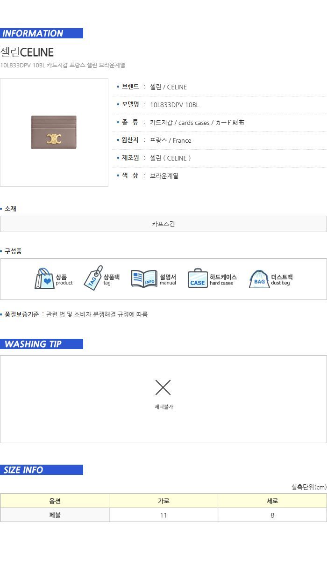This screenshot has width=327, height=562.
Task: Click the product tag icon
Action: (x=93, y=278)
